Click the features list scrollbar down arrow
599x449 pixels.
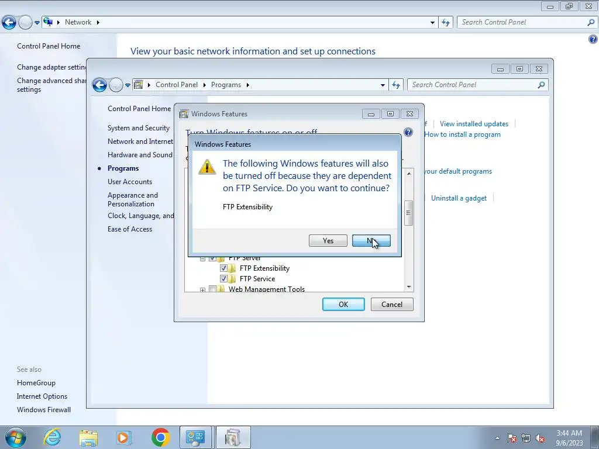click(x=409, y=286)
